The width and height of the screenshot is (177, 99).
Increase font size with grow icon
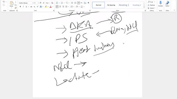click(41, 3)
